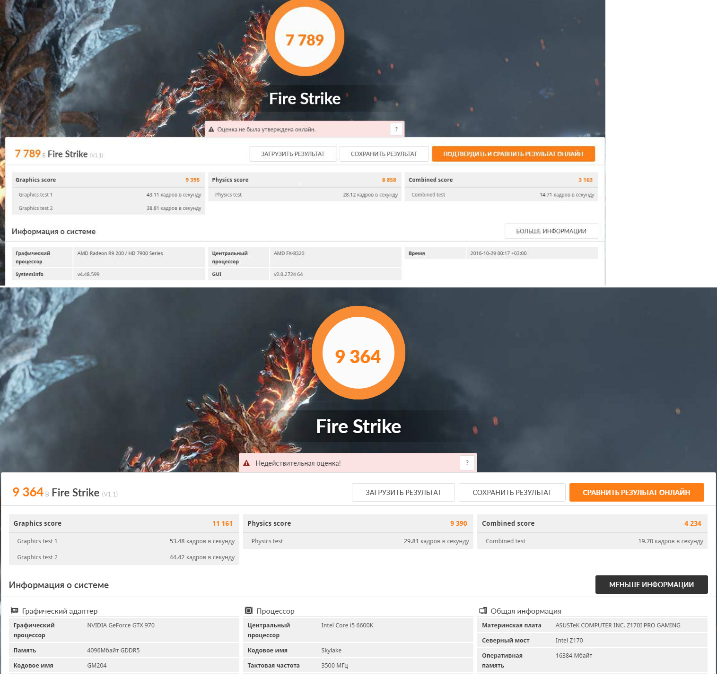Open help question mark in top warning banner
Viewport: 717px width, 677px height.
click(x=396, y=129)
